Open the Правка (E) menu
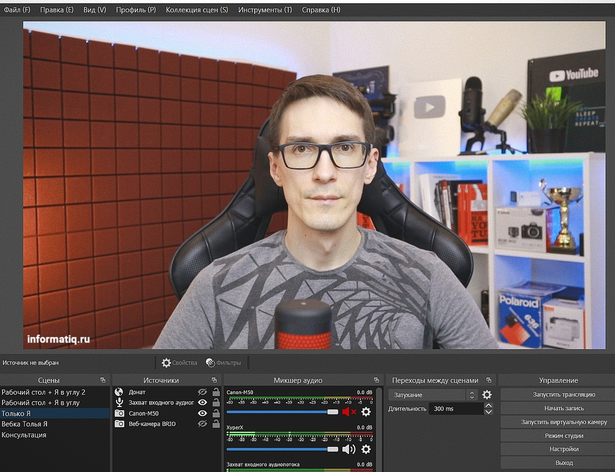Viewport: 615px width, 472px height. (x=56, y=10)
